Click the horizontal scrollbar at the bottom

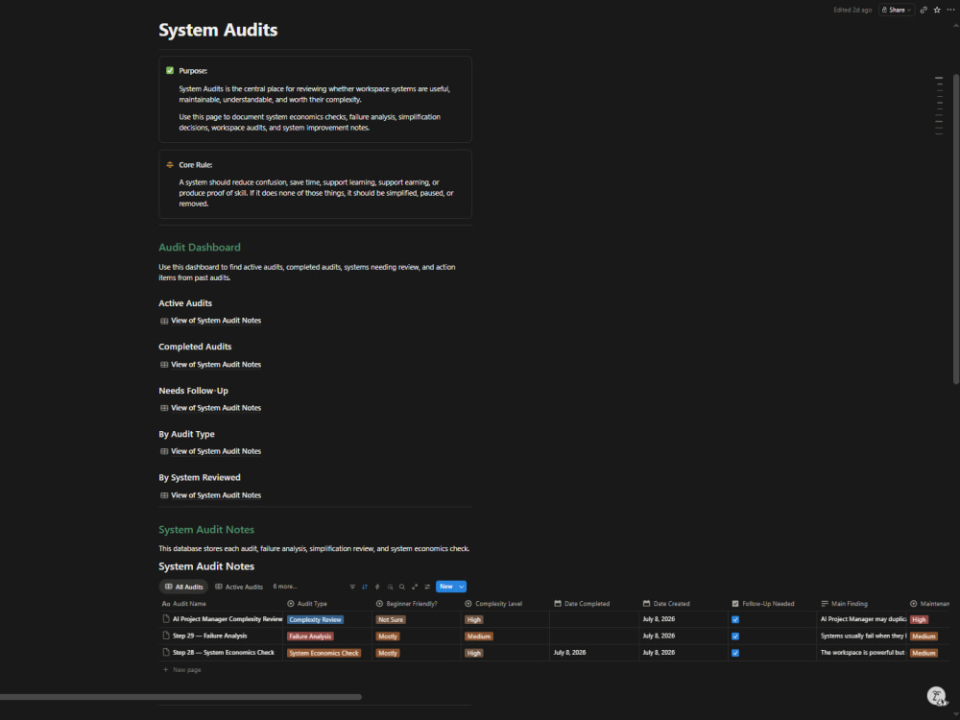pyautogui.click(x=180, y=697)
